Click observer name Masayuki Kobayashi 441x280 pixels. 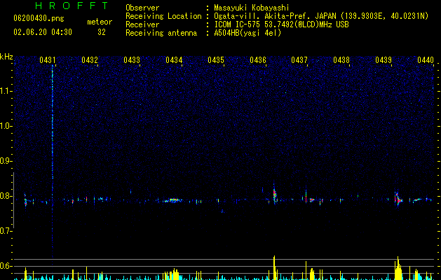(252, 8)
